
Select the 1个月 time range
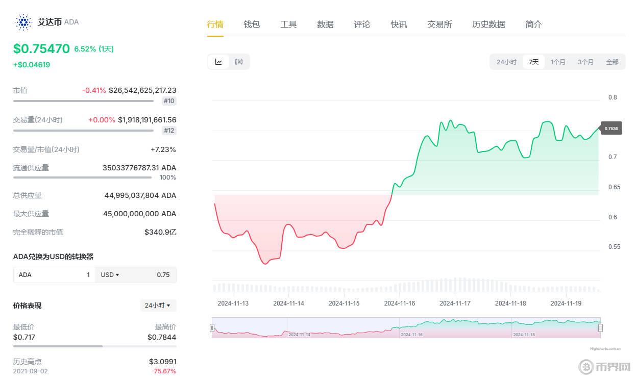coord(558,62)
